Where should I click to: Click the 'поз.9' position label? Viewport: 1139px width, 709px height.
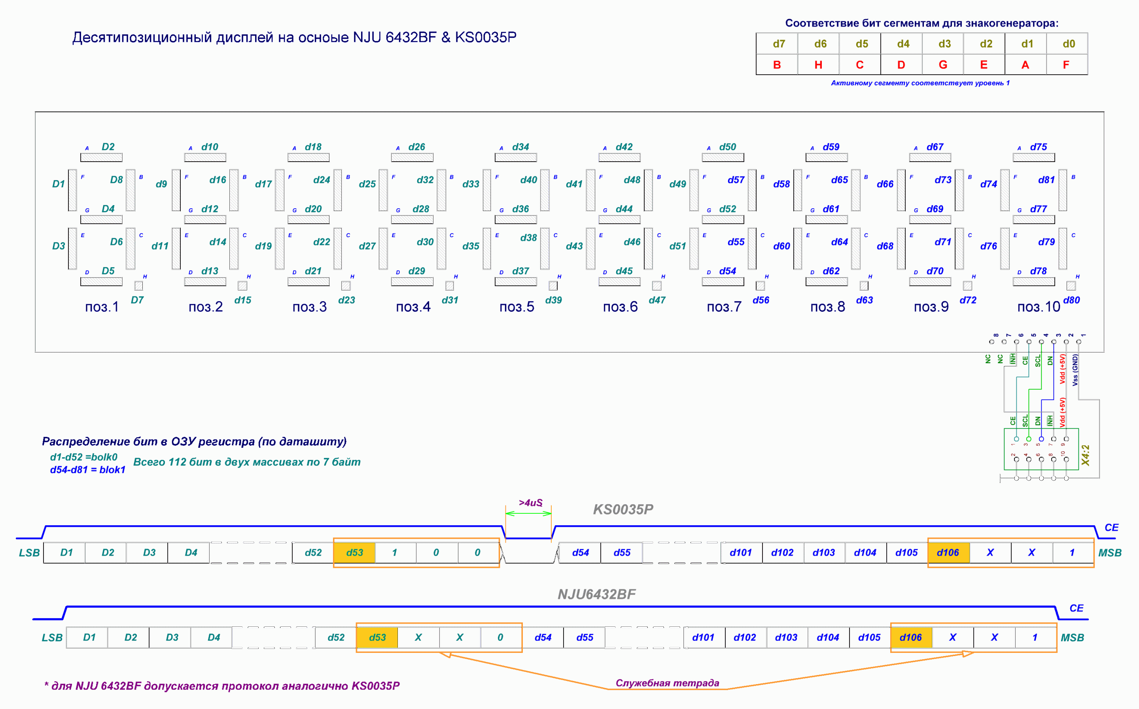pos(931,307)
